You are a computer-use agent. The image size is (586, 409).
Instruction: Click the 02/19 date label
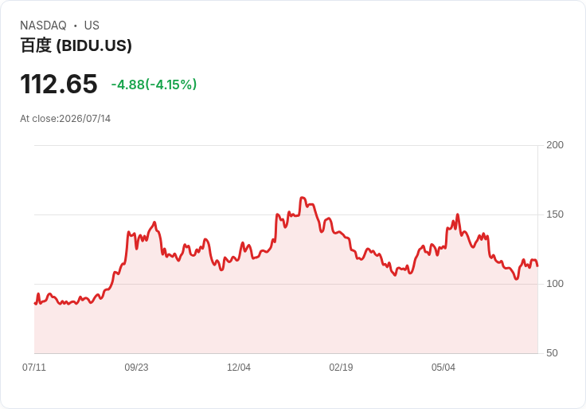[341, 367]
